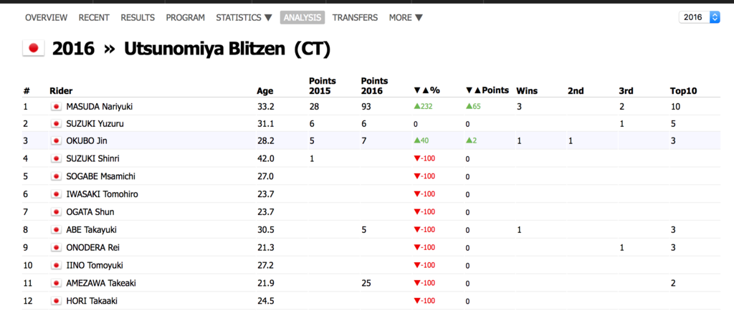
Task: Select the Analysis tab
Action: 302,17
